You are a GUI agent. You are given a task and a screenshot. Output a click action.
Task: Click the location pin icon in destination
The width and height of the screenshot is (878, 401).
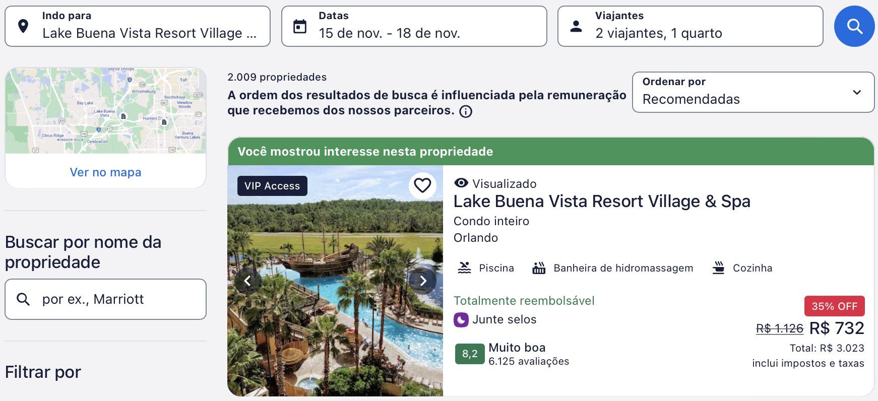[23, 26]
